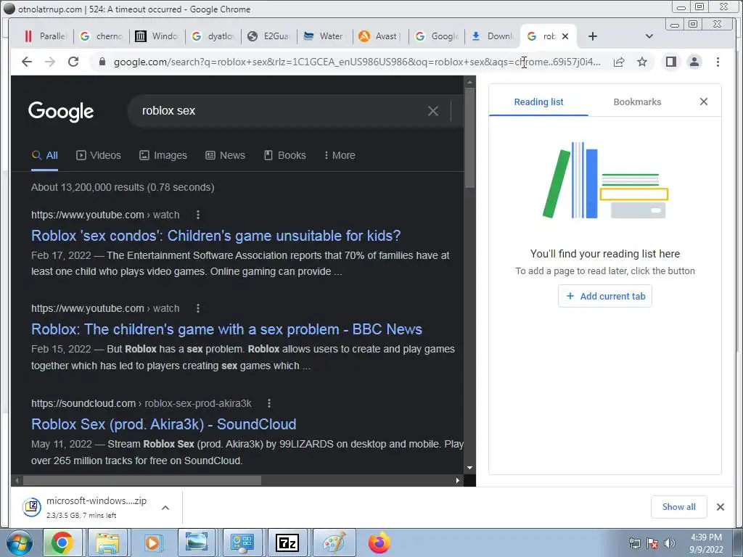
Task: Go forward one page with the arrow
Action: pyautogui.click(x=50, y=62)
